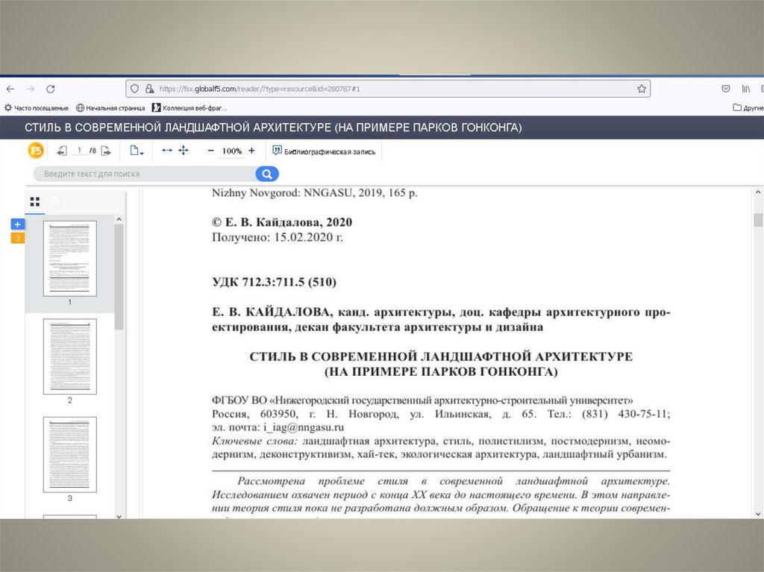764x572 pixels.
Task: Click the i_iag@nngasu.ru email text
Action: click(x=304, y=427)
